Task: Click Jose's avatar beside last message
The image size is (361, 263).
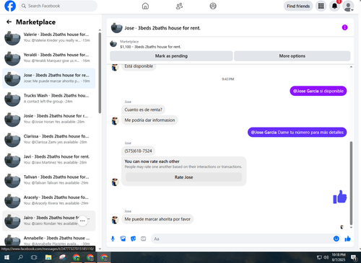Action: click(x=115, y=220)
